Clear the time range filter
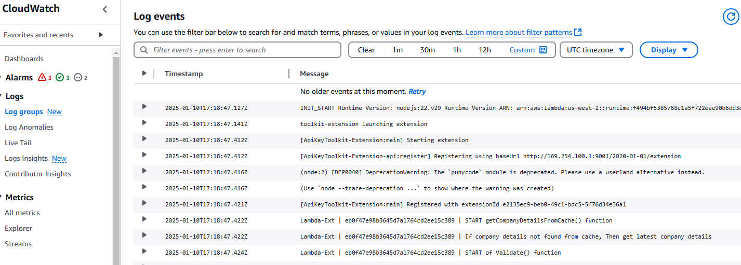The height and width of the screenshot is (265, 741). pos(366,50)
